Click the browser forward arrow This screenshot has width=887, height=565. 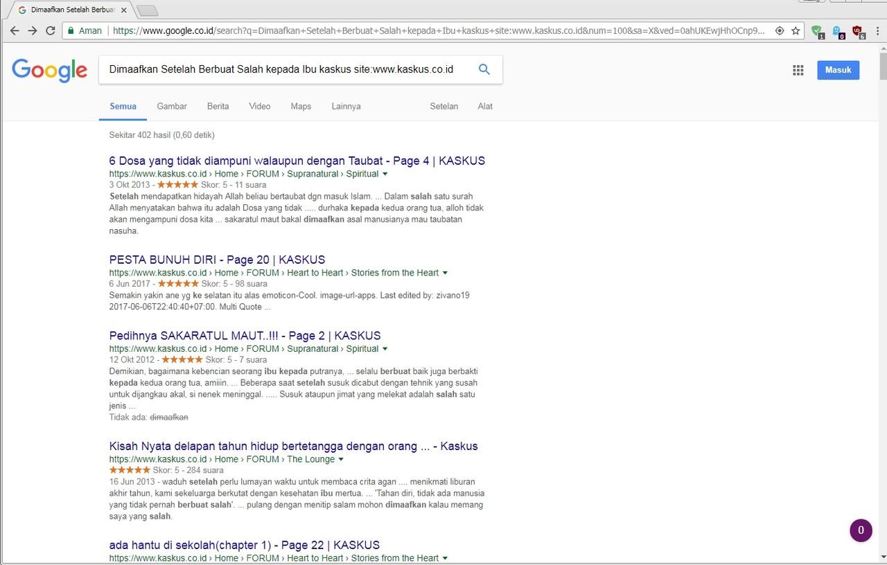coord(33,30)
